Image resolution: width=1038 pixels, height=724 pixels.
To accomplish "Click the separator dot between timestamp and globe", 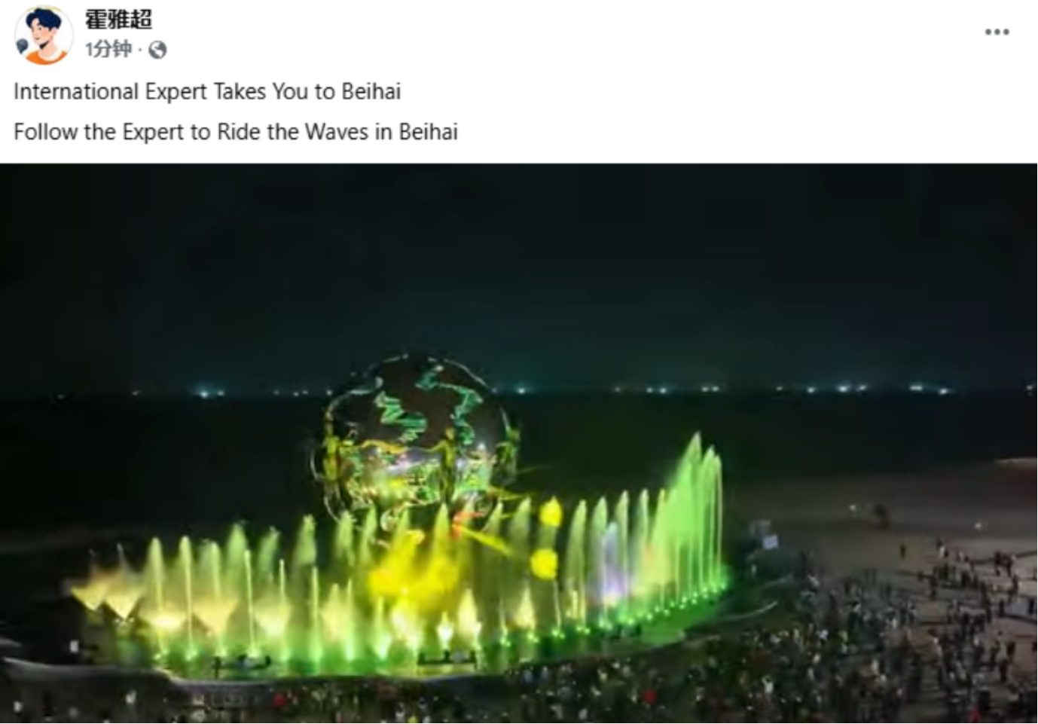I will click(140, 50).
